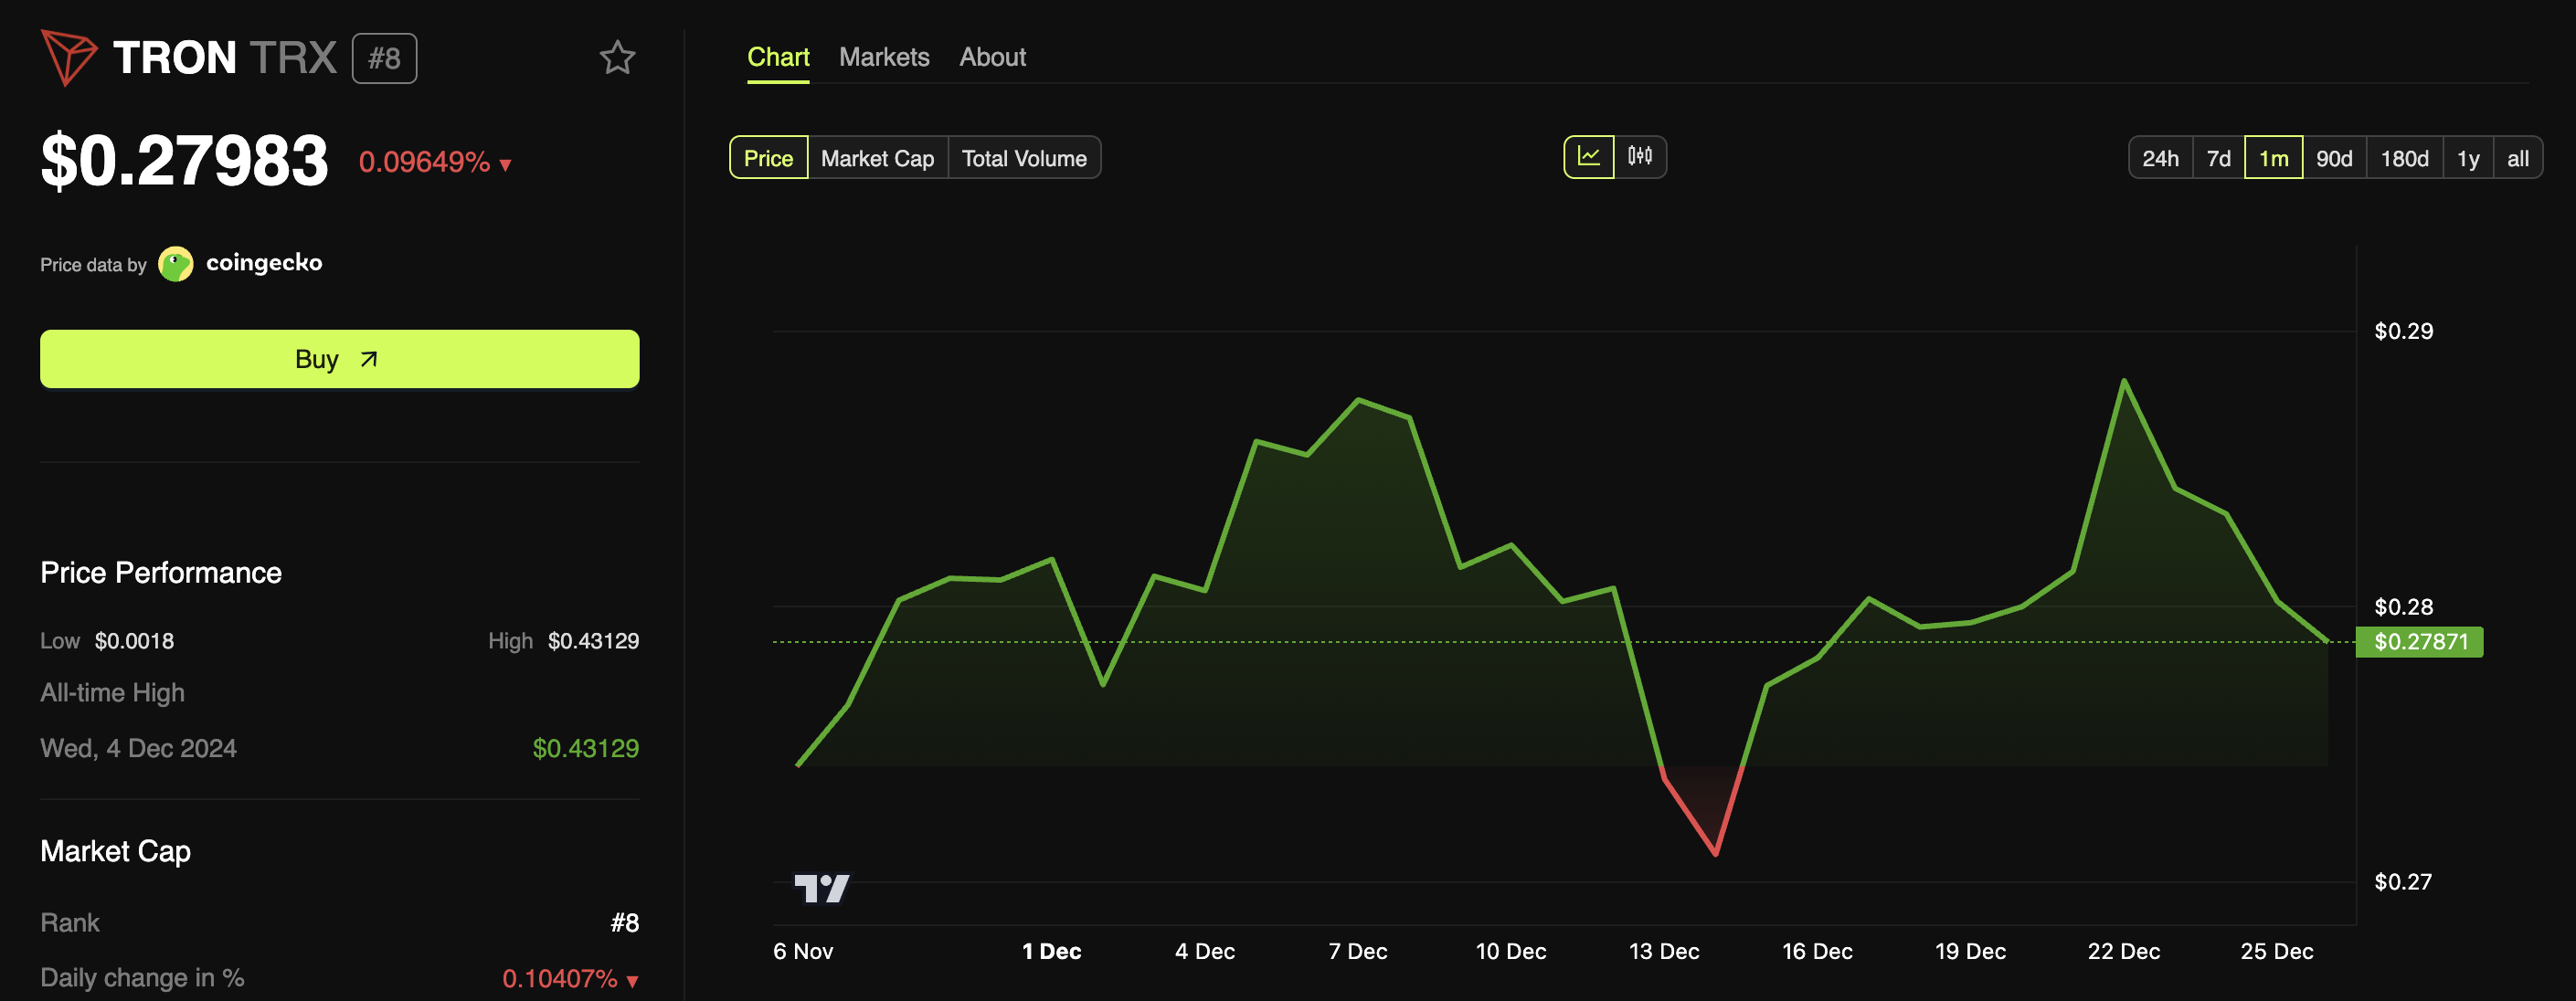Open the About tab

[x=992, y=57]
